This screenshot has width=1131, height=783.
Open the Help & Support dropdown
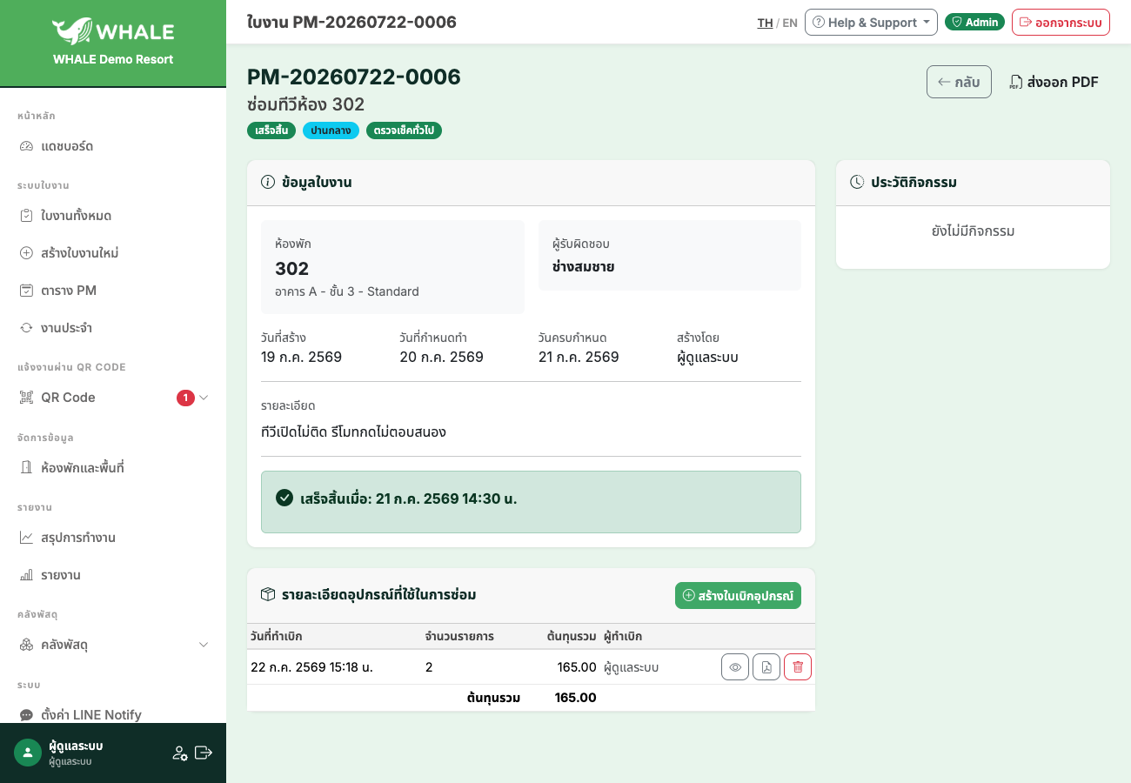pyautogui.click(x=871, y=22)
